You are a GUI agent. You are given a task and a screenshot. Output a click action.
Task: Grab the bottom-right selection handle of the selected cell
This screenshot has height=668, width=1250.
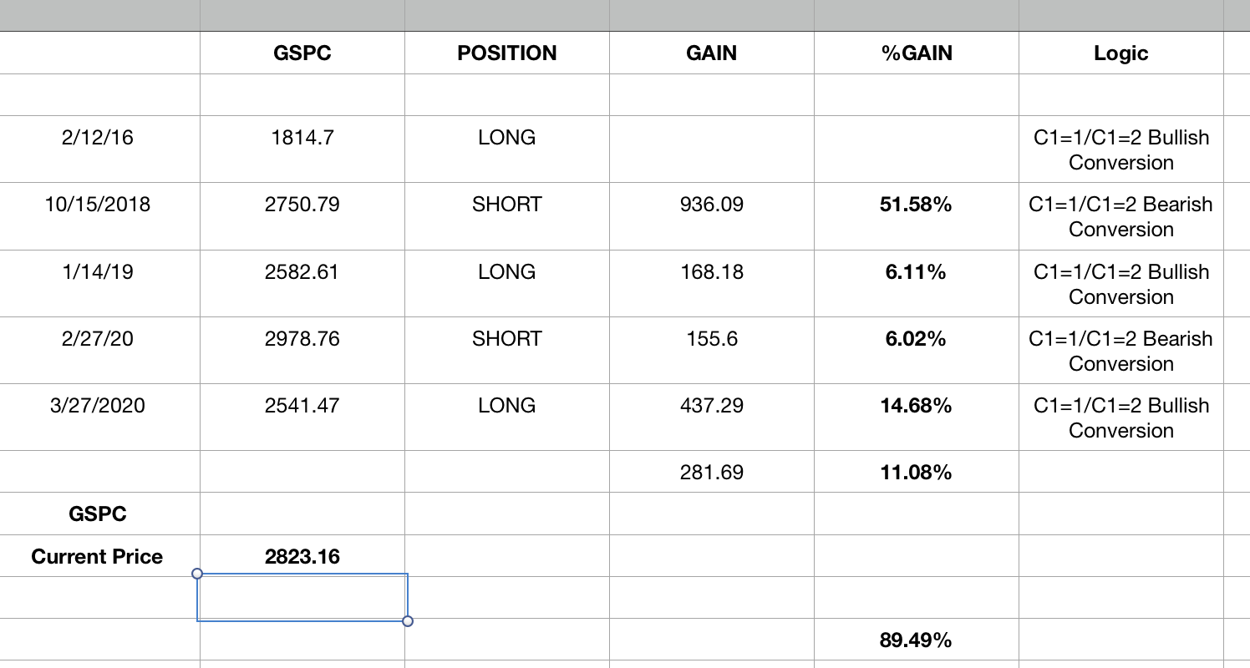(x=408, y=620)
